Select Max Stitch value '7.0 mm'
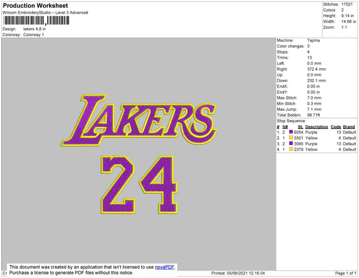This screenshot has width=359, height=278. pos(314,98)
